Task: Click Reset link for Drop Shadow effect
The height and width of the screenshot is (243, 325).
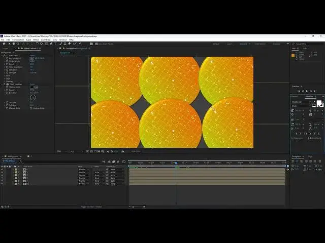Action: click(x=32, y=84)
